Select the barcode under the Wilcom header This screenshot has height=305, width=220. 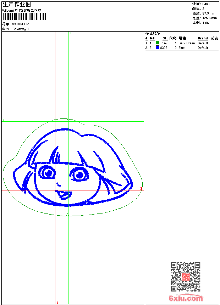(x=24, y=17)
